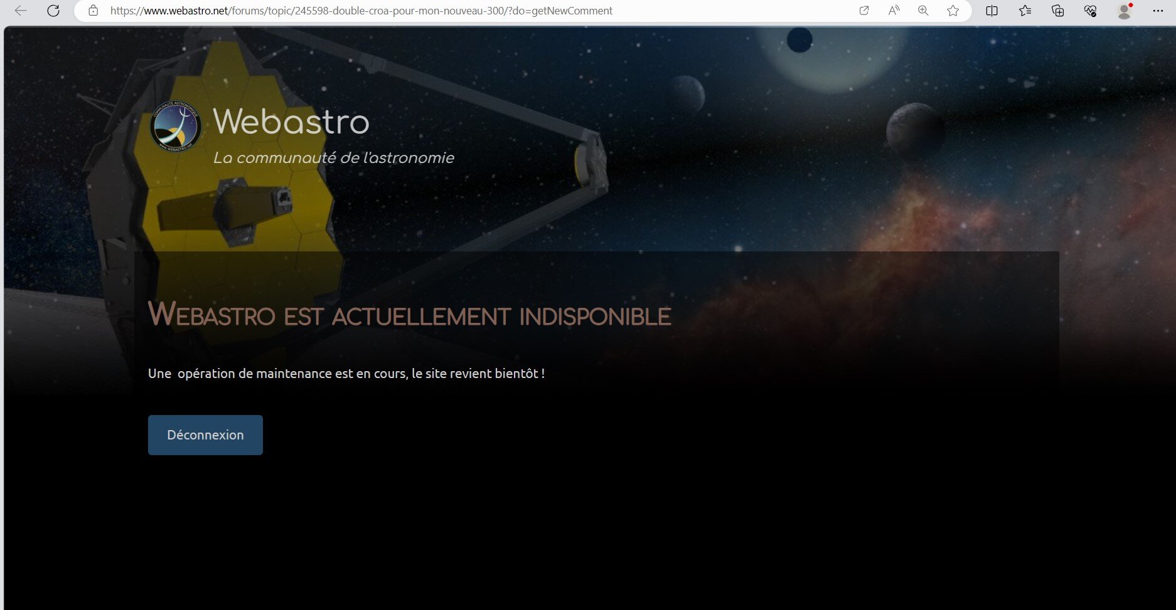Click the zoom magnifier icon
Image resolution: width=1176 pixels, height=610 pixels.
(923, 11)
